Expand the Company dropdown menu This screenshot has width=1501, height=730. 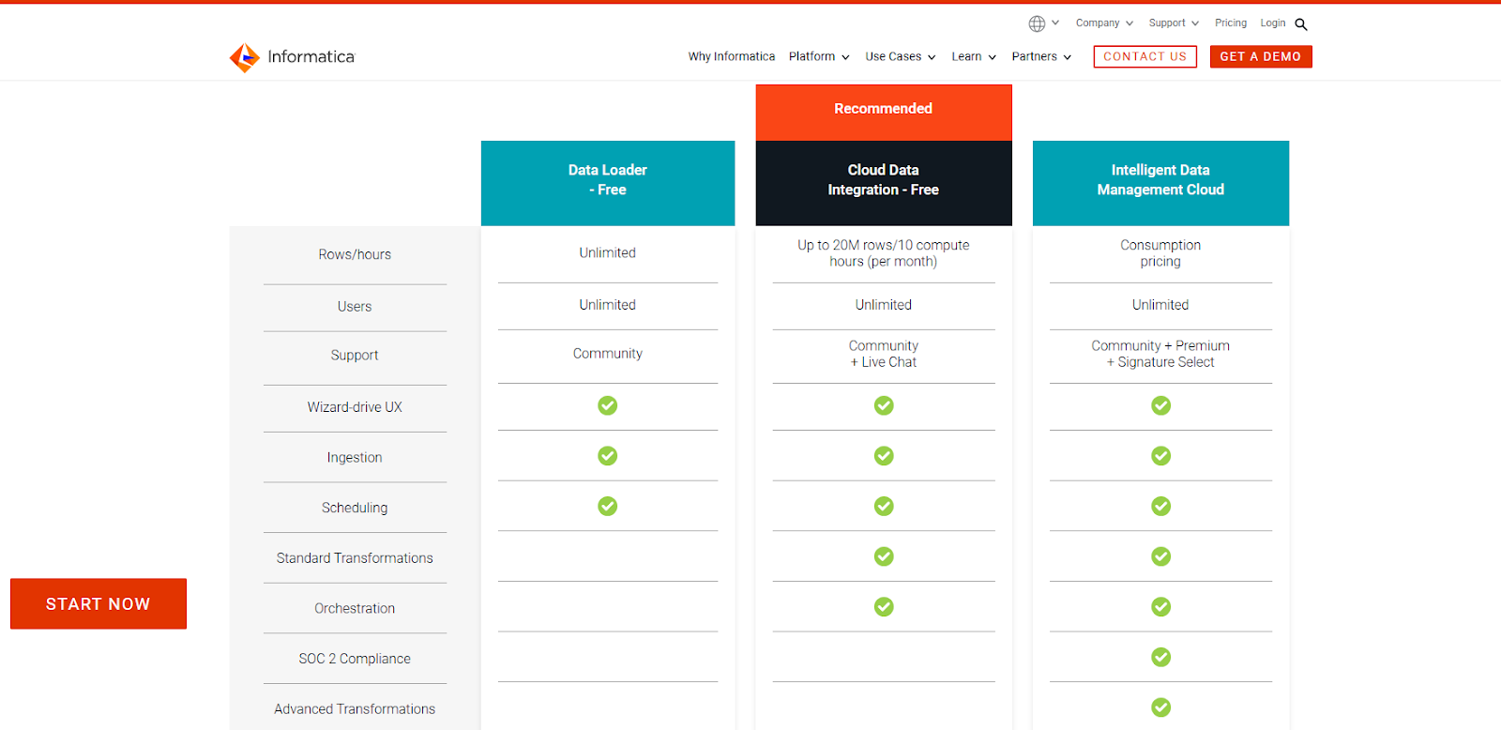coord(1104,23)
